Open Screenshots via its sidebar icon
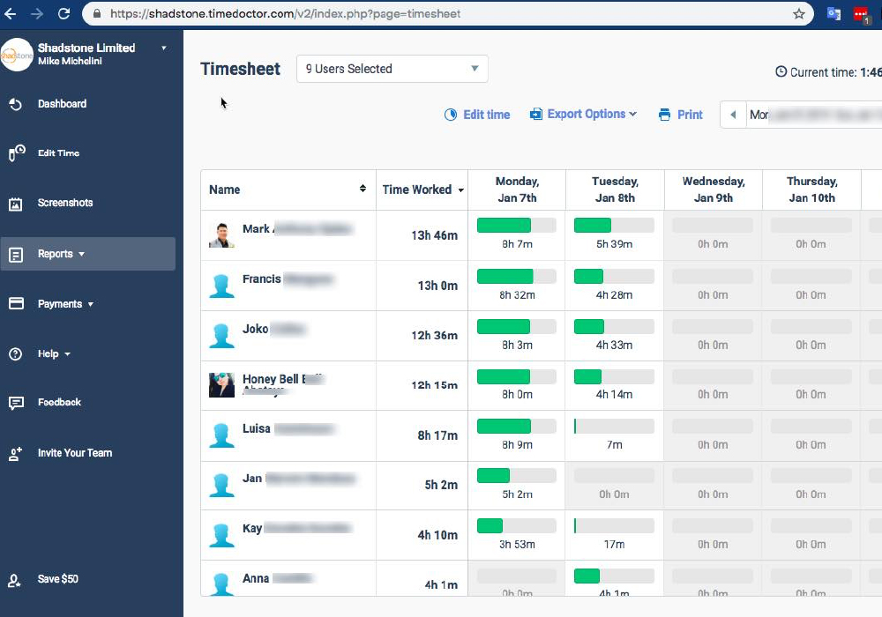The height and width of the screenshot is (617, 882). [x=16, y=204]
